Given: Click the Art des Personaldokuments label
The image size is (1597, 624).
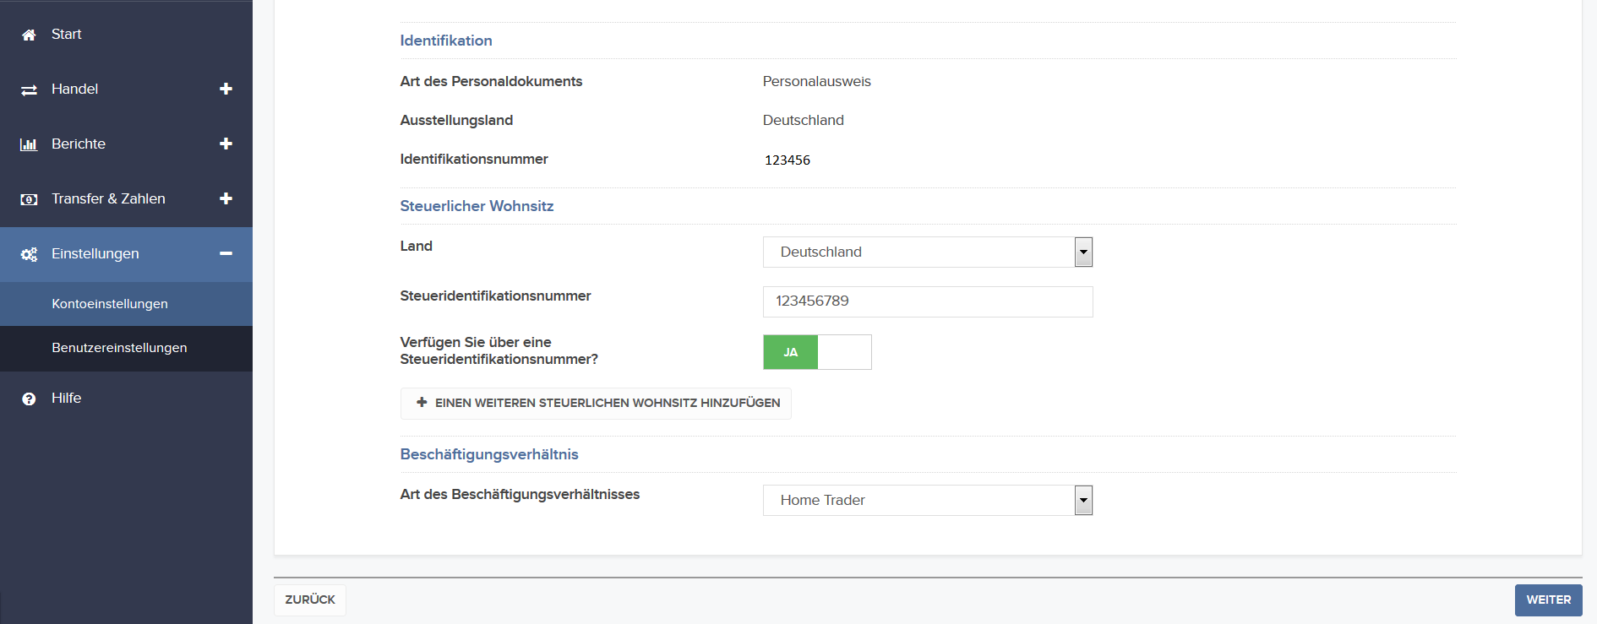Looking at the screenshot, I should tap(491, 81).
